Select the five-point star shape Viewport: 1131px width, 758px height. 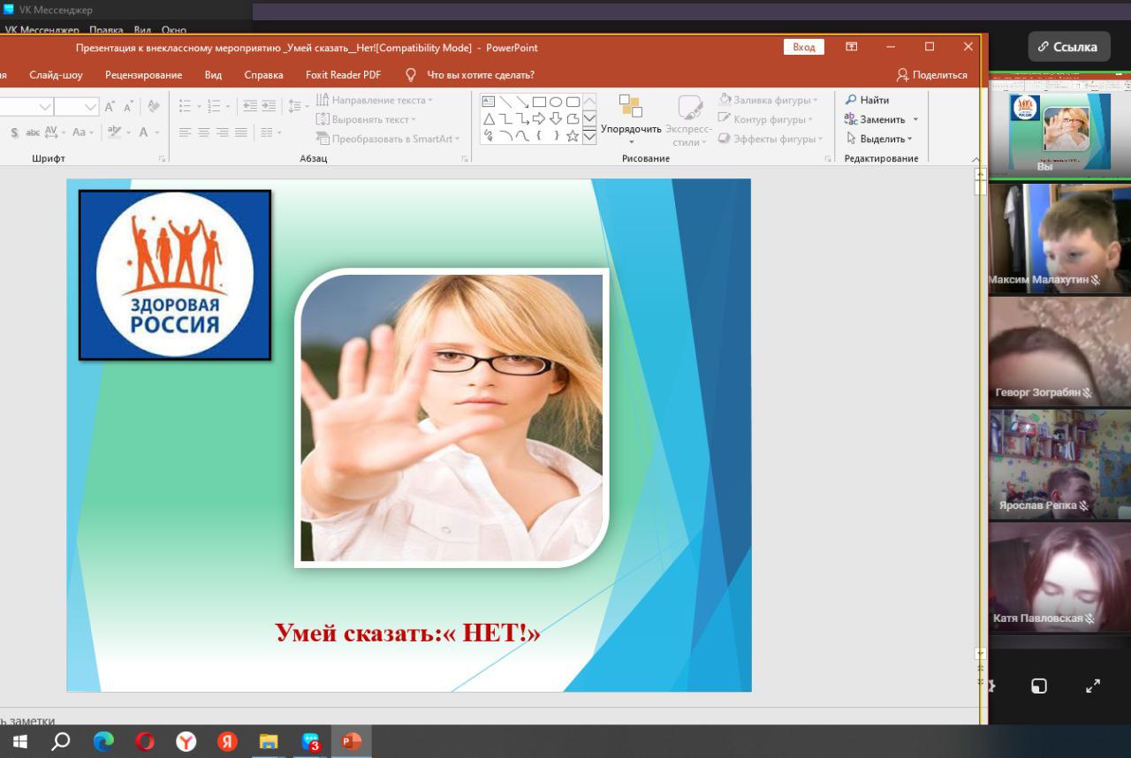[x=573, y=135]
